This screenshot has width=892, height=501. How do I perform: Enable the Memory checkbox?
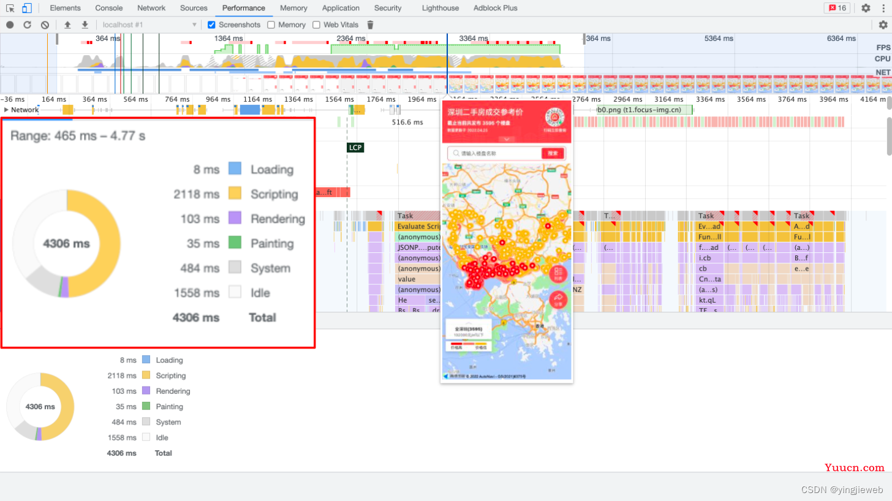[x=271, y=24]
